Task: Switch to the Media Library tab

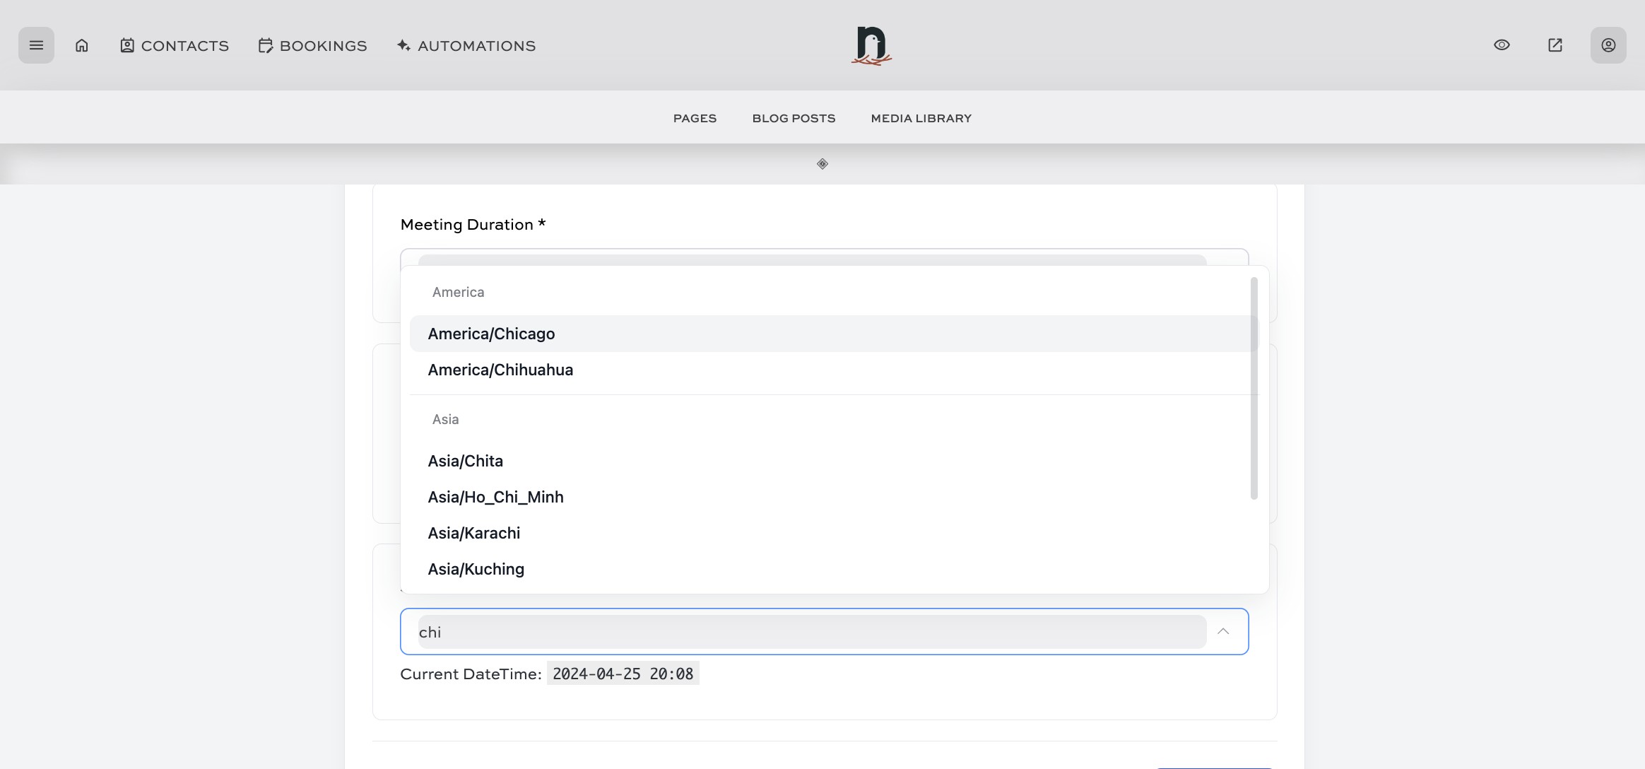Action: point(921,118)
